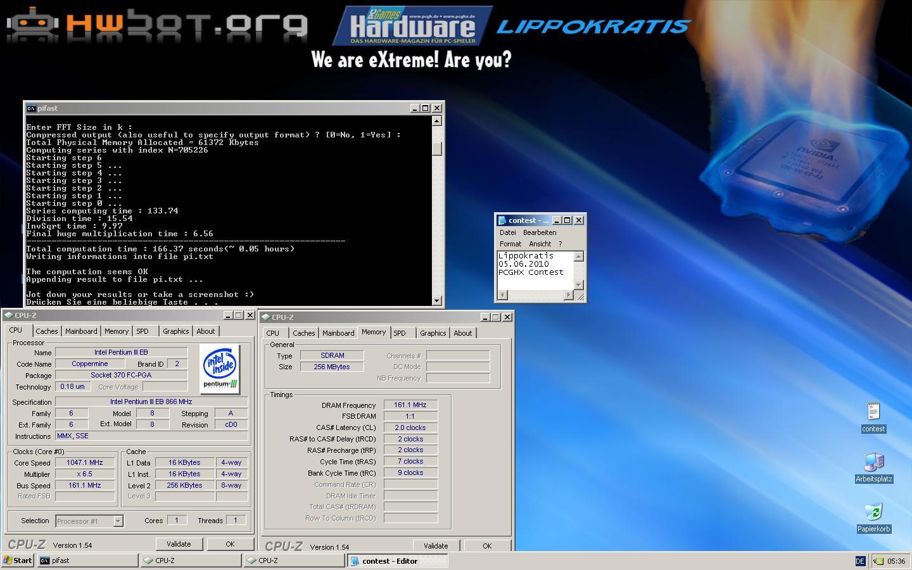
Task: Click Editor vertical scrollbar down arrow
Action: pos(578,285)
